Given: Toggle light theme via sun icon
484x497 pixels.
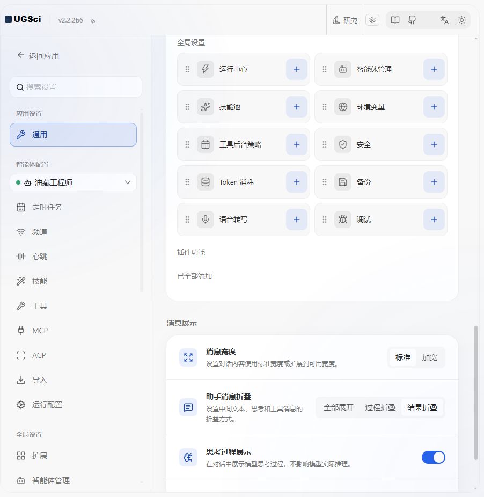Looking at the screenshot, I should pyautogui.click(x=461, y=20).
